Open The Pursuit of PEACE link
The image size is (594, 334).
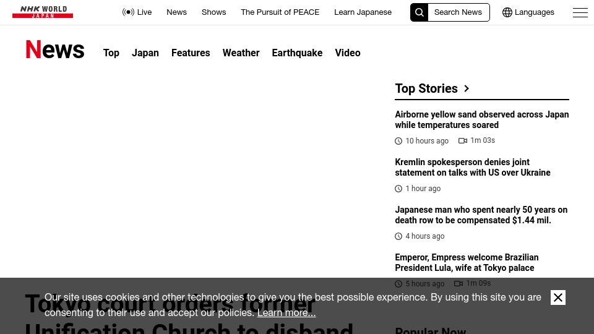(x=280, y=12)
